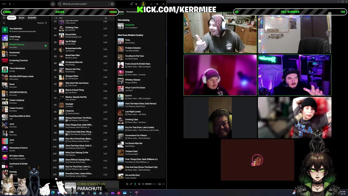Play track Brokenheartsville
Screen dimensions: 348x196
[83, 49]
